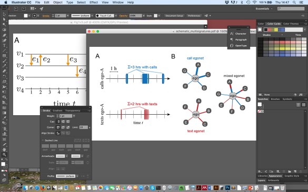Viewport: 308px width, 192px height.
Task: Open the stroke color dropdown in control bar
Action: coord(38,16)
